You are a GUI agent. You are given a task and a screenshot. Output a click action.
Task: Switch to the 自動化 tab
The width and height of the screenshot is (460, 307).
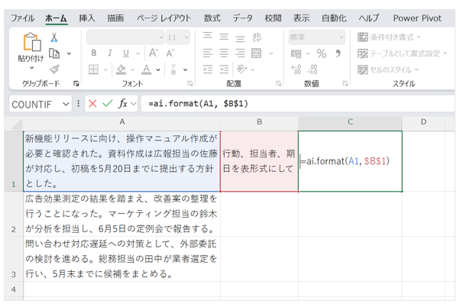pos(334,18)
